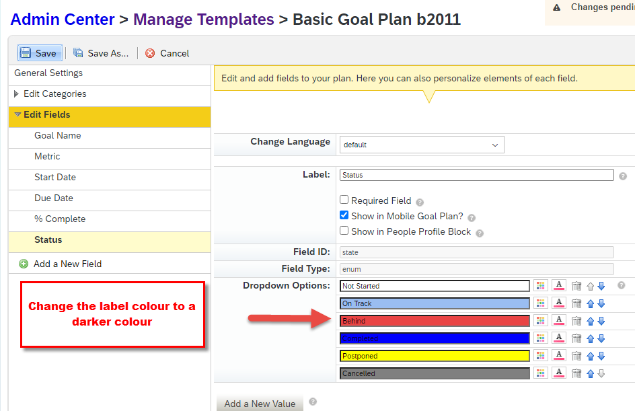Open background color palette for Behind
This screenshot has width=635, height=411.
tap(540, 320)
